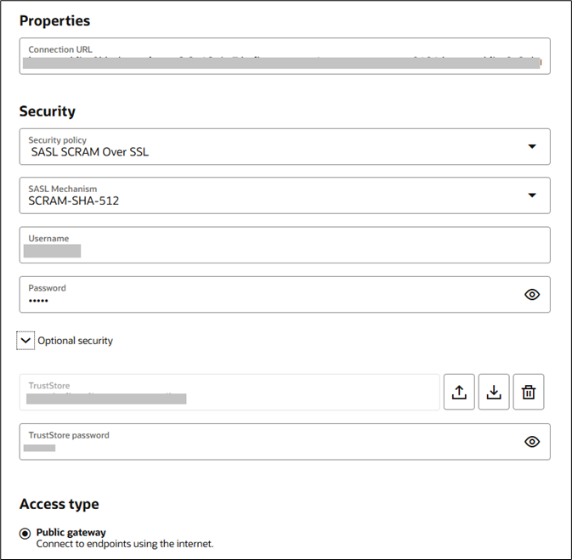Collapse the Optional security chevron
This screenshot has width=572, height=560.
(26, 340)
